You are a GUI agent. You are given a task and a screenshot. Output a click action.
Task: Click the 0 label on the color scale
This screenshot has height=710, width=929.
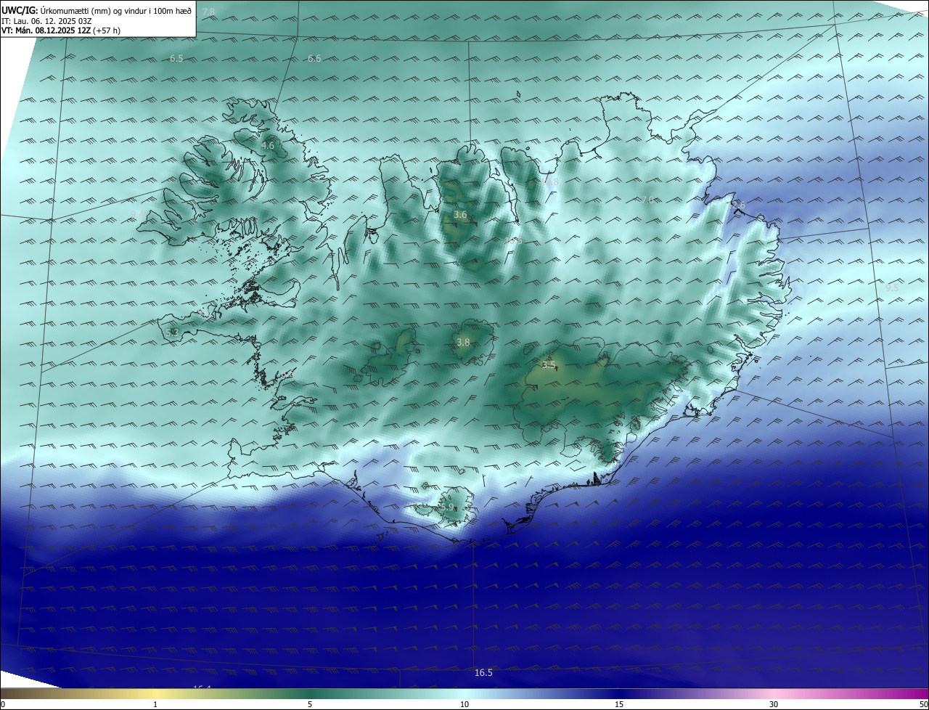3,704
